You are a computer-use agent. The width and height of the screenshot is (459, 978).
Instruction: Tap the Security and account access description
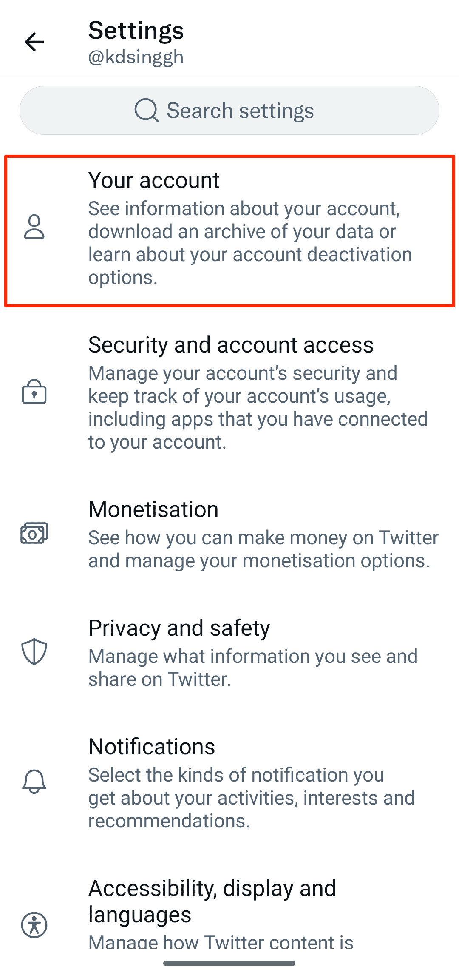(258, 407)
